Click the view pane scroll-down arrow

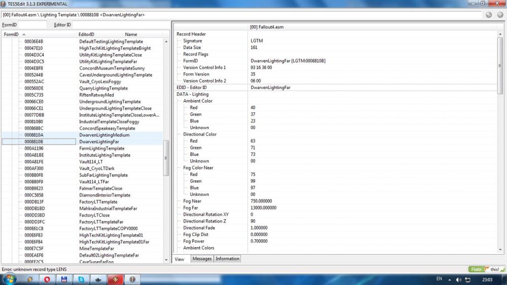point(500,250)
